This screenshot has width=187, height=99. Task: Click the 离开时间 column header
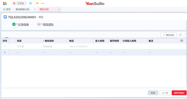click(x=115, y=41)
